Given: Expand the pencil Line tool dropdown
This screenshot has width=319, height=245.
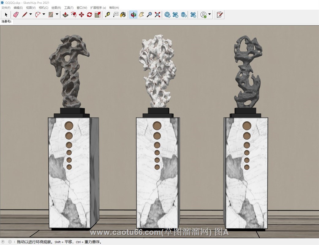Looking at the screenshot, I should (x=31, y=14).
